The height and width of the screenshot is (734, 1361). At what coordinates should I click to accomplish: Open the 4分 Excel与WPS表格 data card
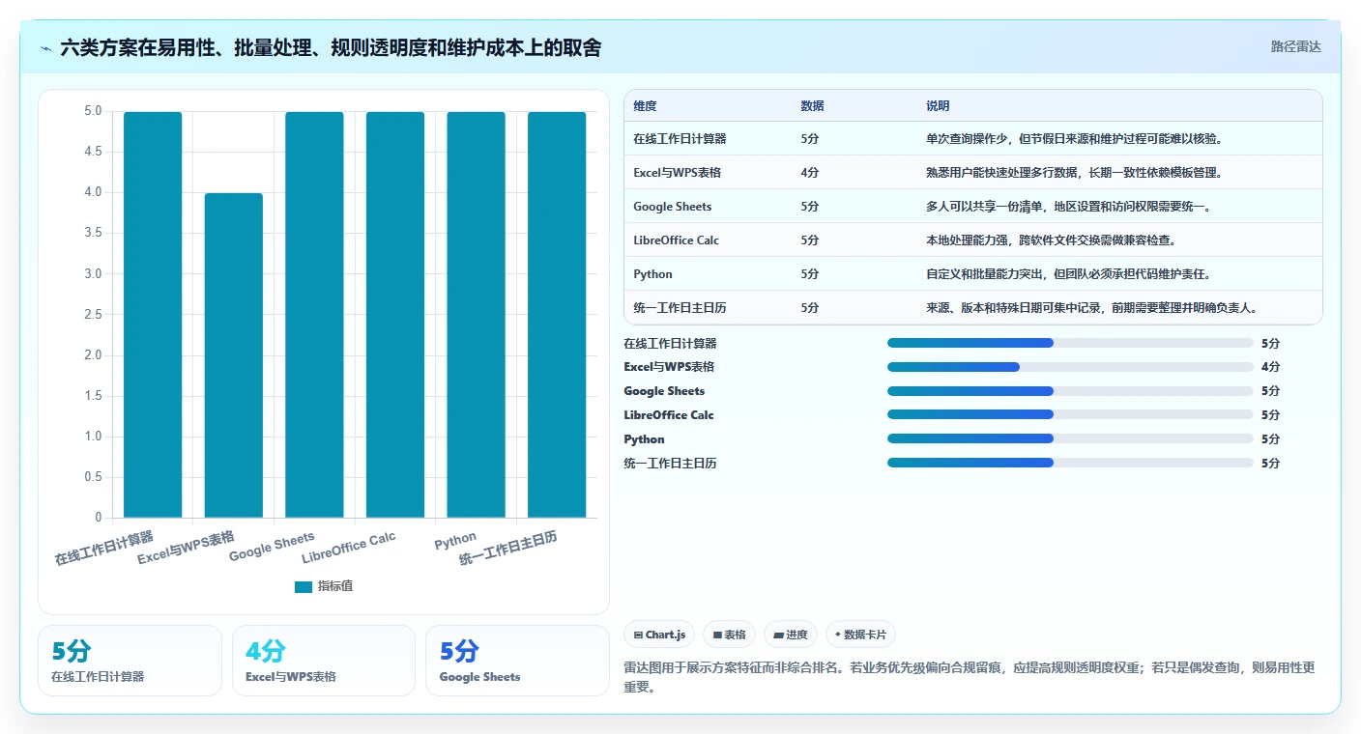[324, 661]
